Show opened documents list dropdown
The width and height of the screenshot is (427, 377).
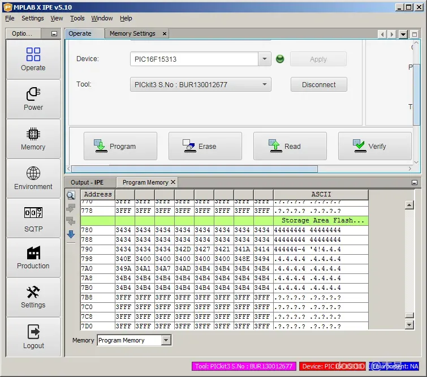[x=403, y=35]
